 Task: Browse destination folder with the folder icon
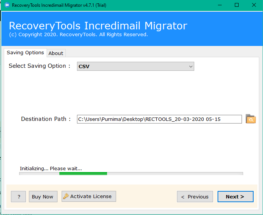251,119
